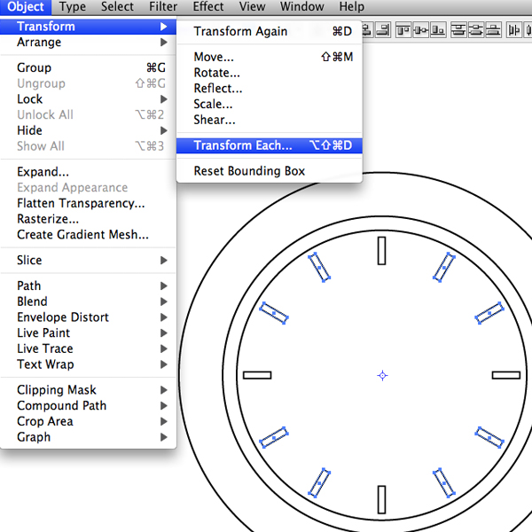Click the 6 o'clock tick mark rectangle
Viewport: 532px width, 532px height.
click(381, 500)
